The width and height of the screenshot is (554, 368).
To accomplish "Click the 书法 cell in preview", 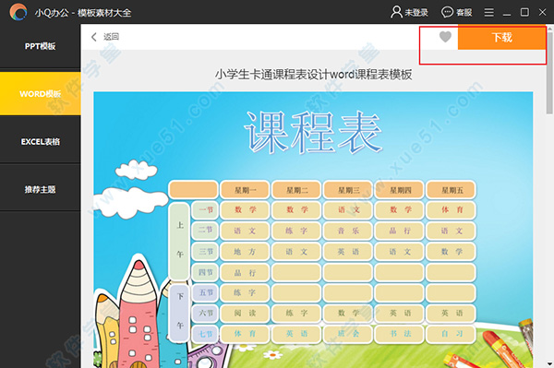I will click(400, 334).
